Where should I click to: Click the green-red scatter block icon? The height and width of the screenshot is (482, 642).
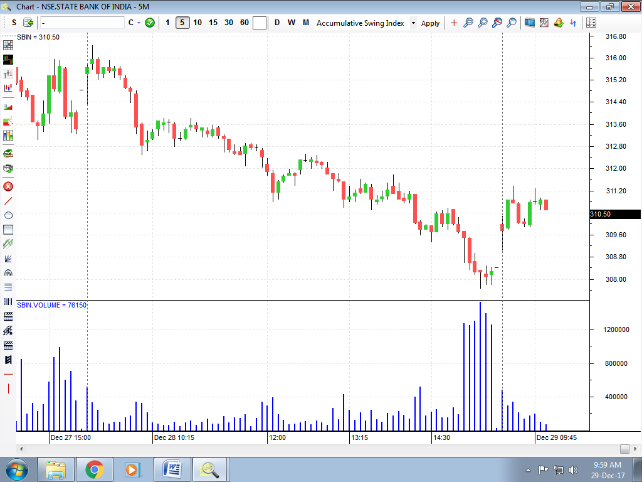[x=8, y=121]
